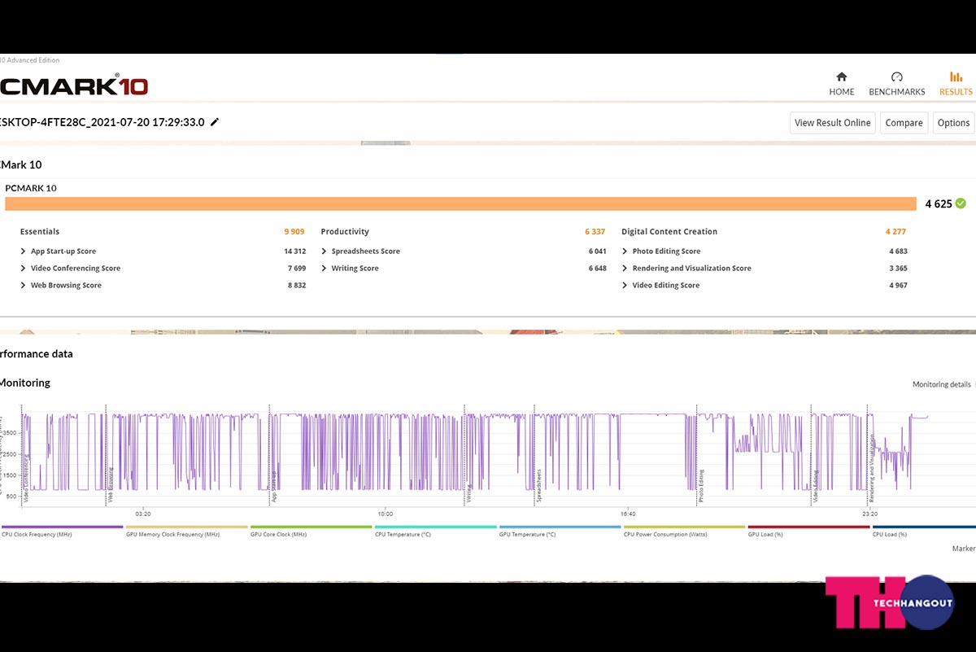
Task: Click the 10:00 time axis label
Action: [x=385, y=514]
